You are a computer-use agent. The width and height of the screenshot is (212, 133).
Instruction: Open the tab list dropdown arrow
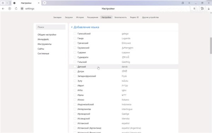pos(7,3)
